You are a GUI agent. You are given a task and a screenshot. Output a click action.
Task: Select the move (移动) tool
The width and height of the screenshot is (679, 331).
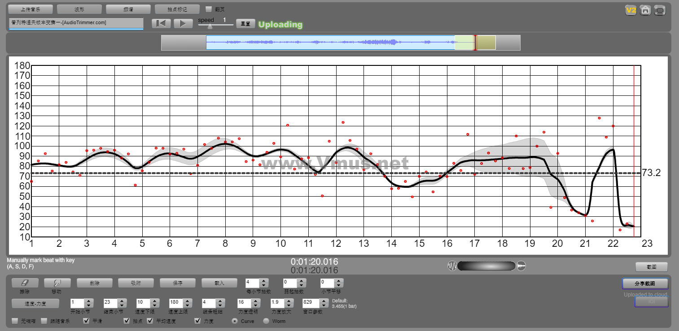57,283
